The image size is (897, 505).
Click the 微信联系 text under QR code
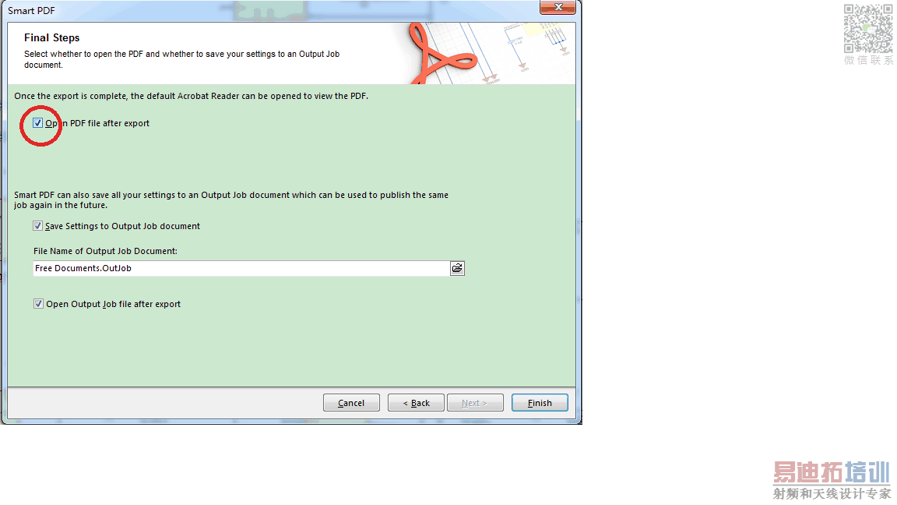(868, 60)
